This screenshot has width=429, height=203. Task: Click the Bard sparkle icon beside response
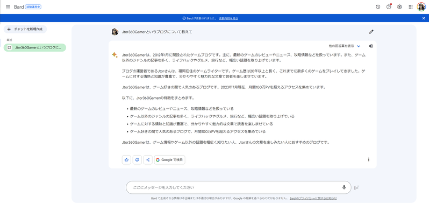tap(115, 55)
